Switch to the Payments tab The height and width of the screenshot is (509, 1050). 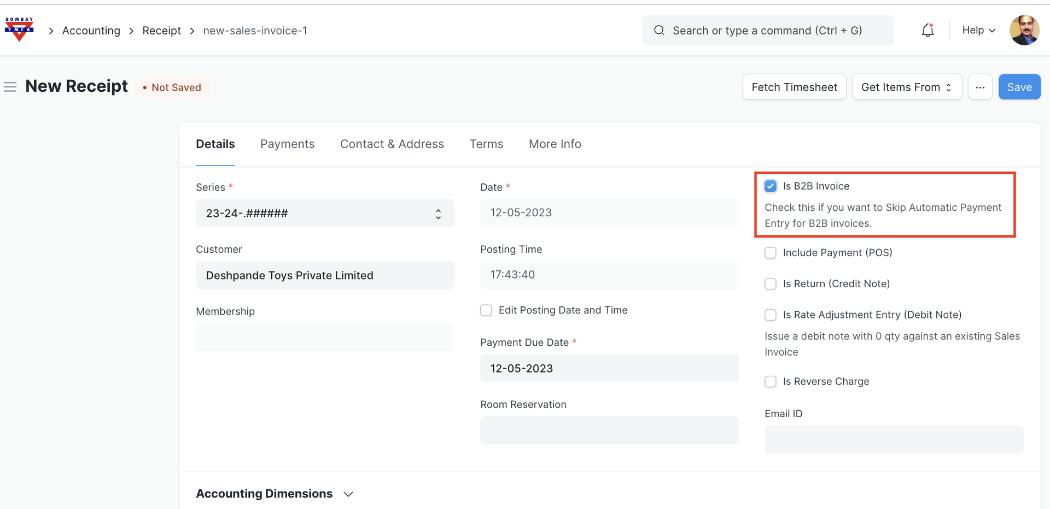point(287,144)
